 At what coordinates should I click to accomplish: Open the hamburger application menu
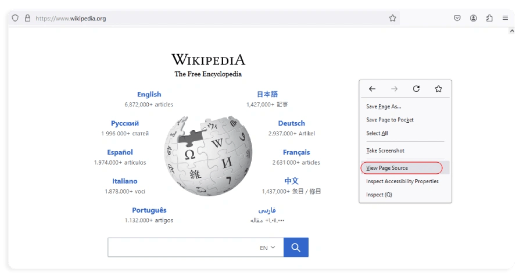point(506,18)
